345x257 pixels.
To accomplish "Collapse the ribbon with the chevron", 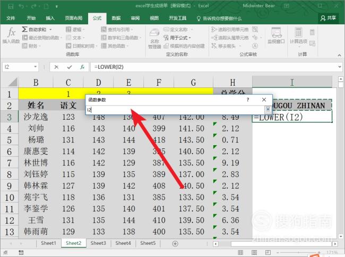I will click(x=339, y=55).
